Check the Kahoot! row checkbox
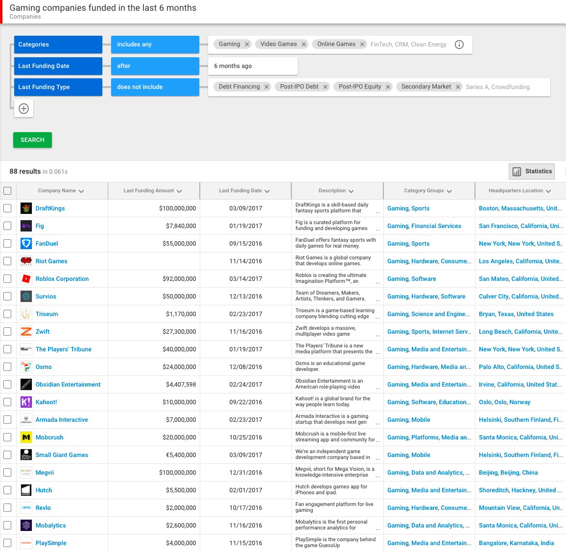 point(7,402)
